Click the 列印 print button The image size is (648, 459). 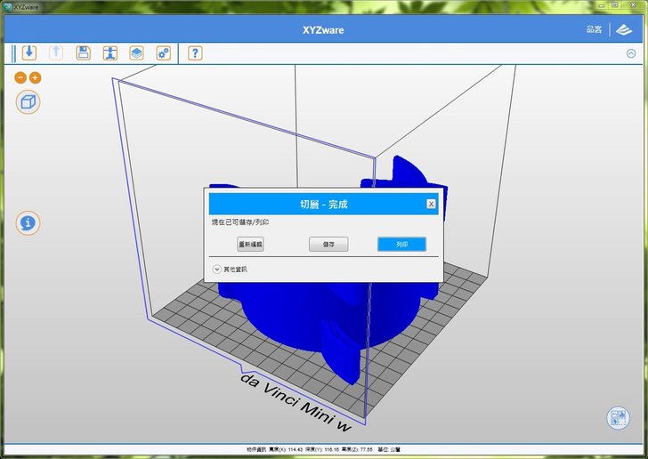click(401, 244)
